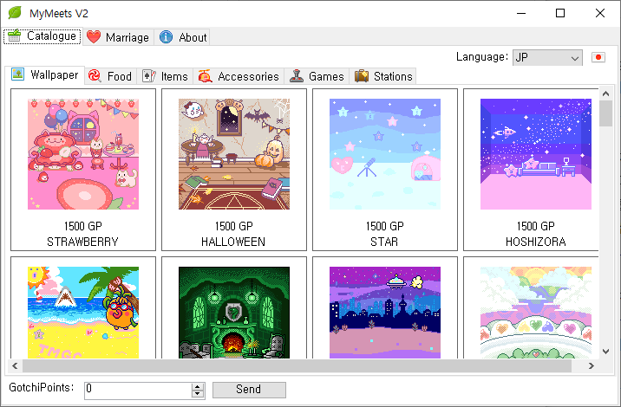Open the Items category tab
Image resolution: width=621 pixels, height=407 pixels.
pyautogui.click(x=165, y=76)
